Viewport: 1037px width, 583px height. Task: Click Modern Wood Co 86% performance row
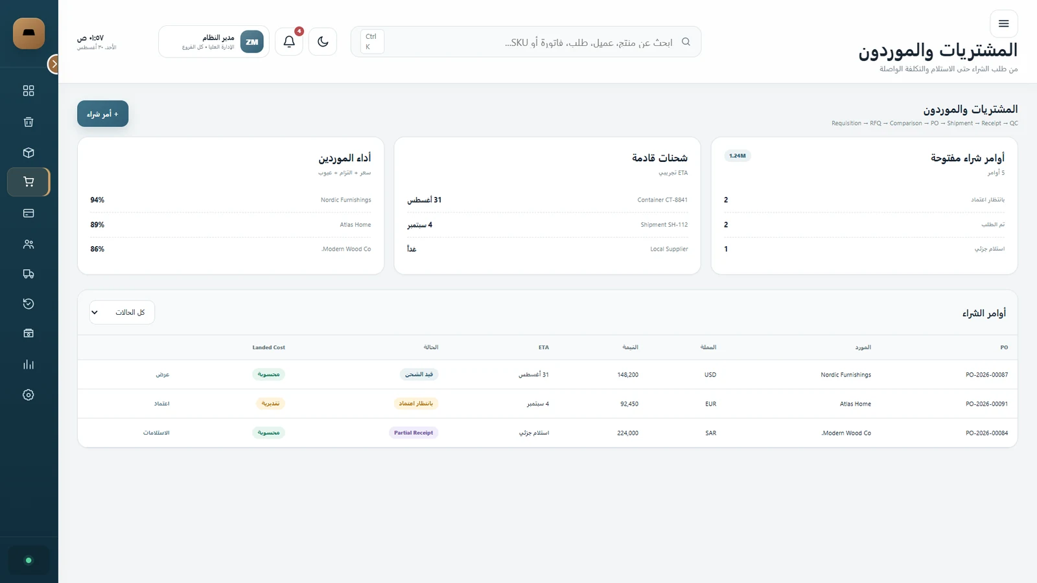231,249
